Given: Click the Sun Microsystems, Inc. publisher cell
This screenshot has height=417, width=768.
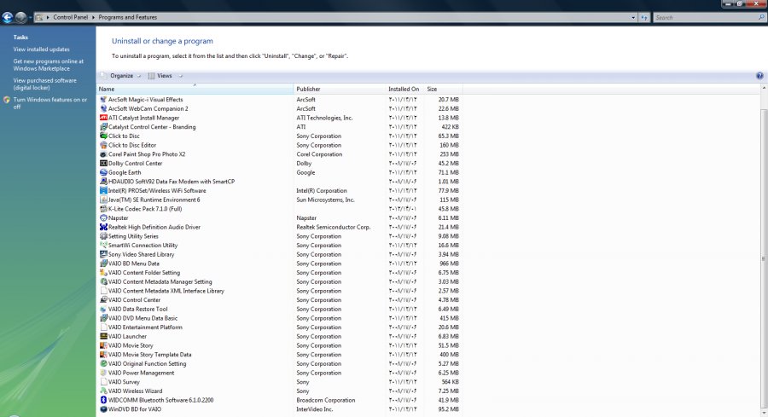Looking at the screenshot, I should pos(325,200).
